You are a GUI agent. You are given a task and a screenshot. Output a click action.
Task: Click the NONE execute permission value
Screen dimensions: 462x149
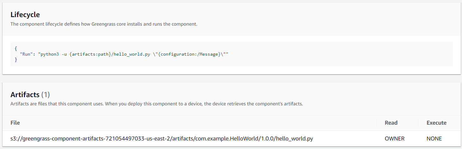pyautogui.click(x=434, y=139)
